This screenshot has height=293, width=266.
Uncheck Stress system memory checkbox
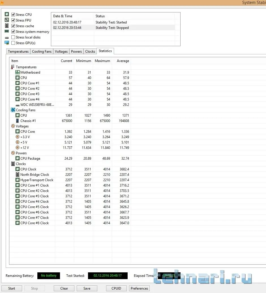tap(13, 32)
